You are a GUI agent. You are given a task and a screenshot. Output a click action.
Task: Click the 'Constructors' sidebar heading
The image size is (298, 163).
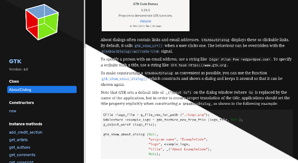[x=21, y=102]
